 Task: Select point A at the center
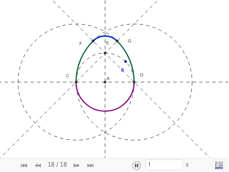pyautogui.click(x=105, y=82)
